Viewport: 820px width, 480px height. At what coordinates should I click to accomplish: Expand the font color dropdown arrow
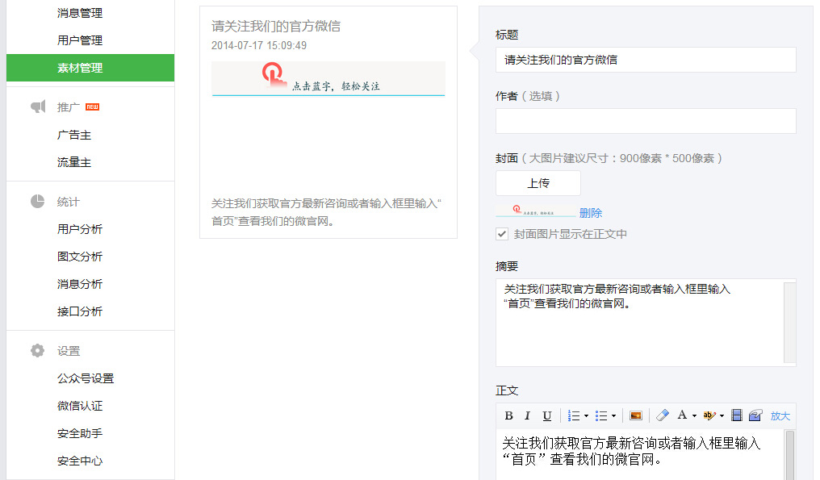(694, 416)
